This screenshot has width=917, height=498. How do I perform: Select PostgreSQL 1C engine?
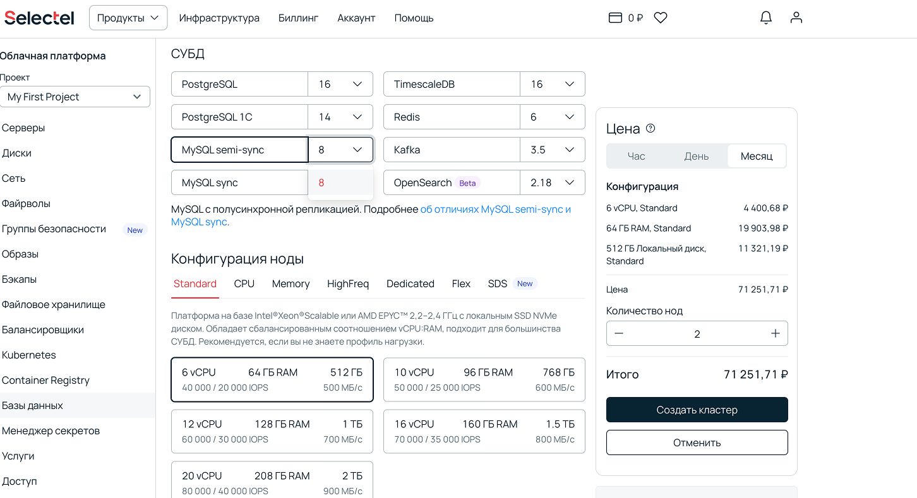pos(239,117)
